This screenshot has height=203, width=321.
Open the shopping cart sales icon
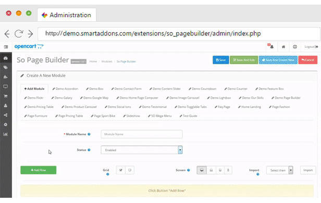coord(6,96)
